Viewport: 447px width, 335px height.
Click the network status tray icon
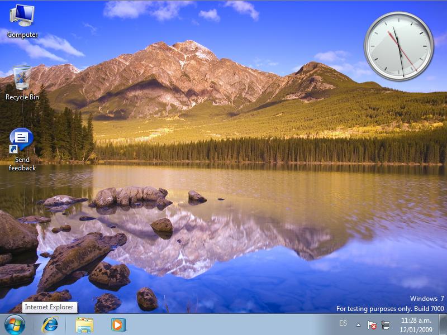point(386,324)
